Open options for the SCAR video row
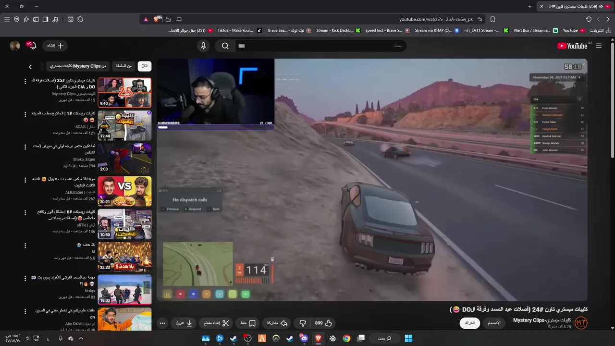The width and height of the screenshot is (615, 346). (x=25, y=114)
